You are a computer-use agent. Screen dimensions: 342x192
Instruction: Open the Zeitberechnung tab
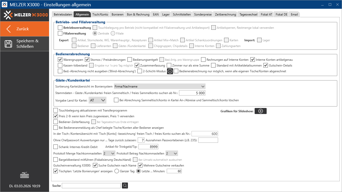click(x=226, y=14)
